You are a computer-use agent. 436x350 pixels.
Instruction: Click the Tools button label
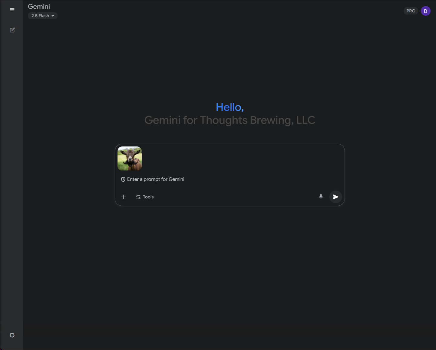pos(148,197)
